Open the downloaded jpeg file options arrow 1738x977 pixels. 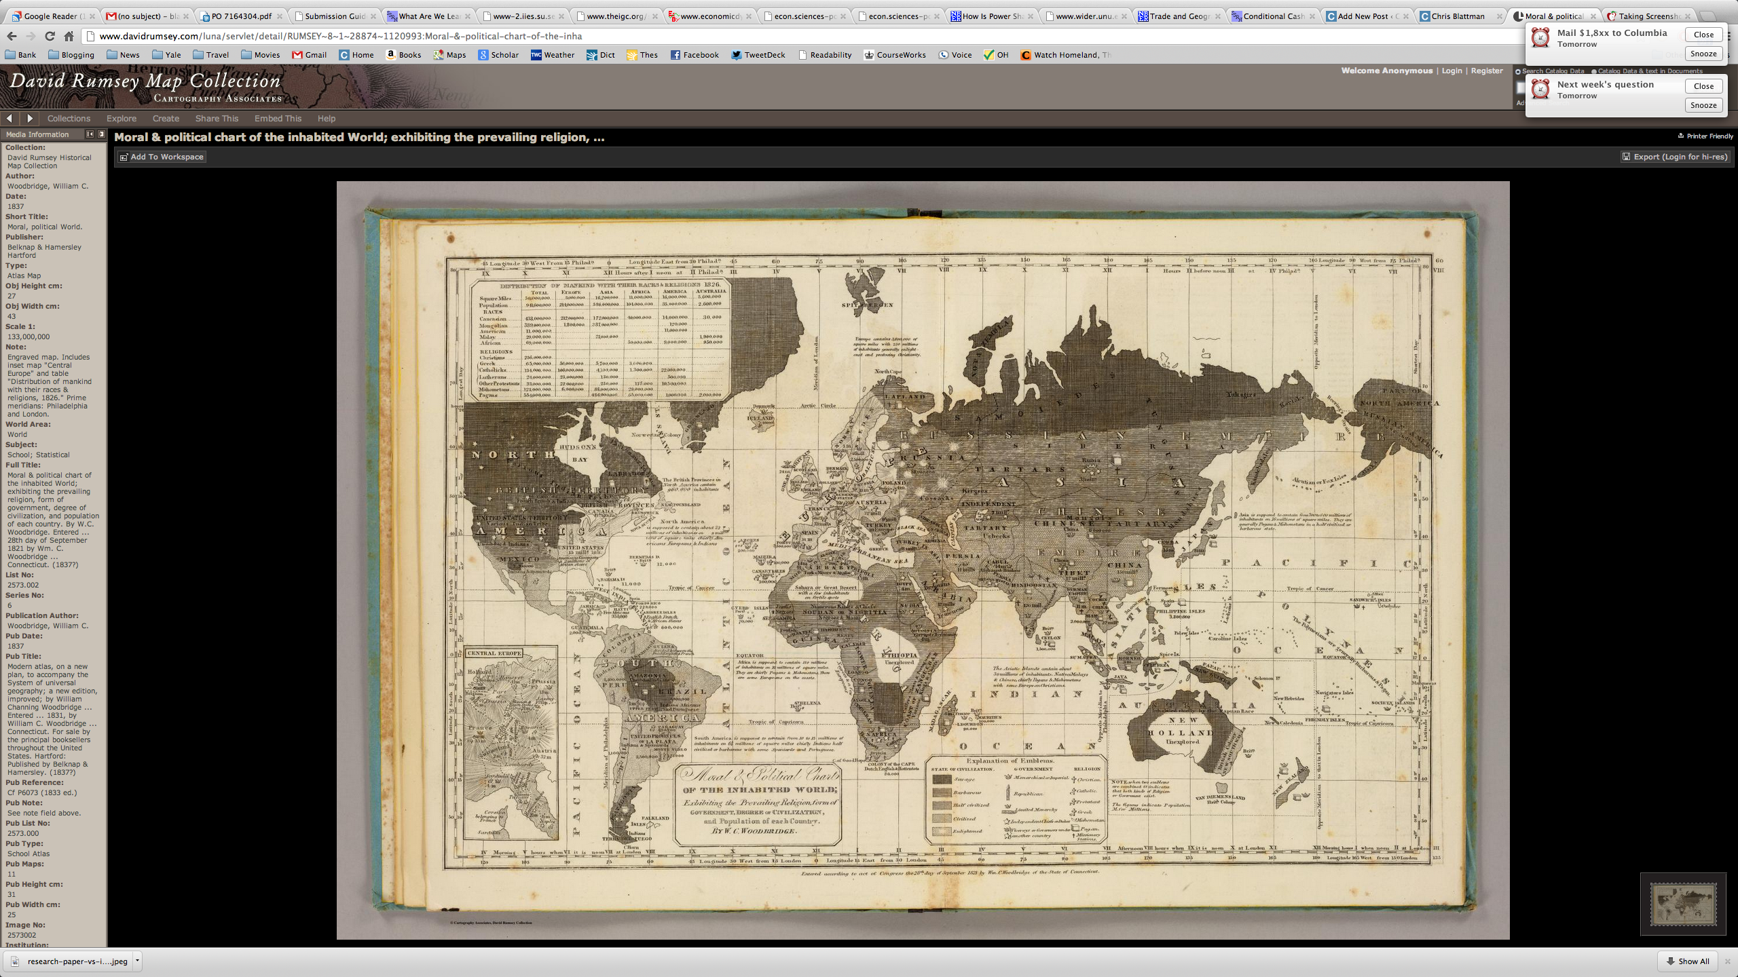coord(137,961)
